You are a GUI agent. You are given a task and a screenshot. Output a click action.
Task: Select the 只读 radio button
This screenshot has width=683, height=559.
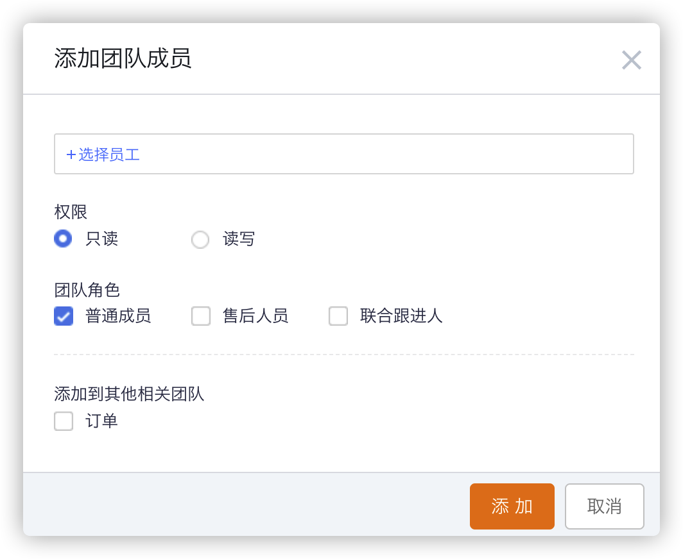pos(63,239)
